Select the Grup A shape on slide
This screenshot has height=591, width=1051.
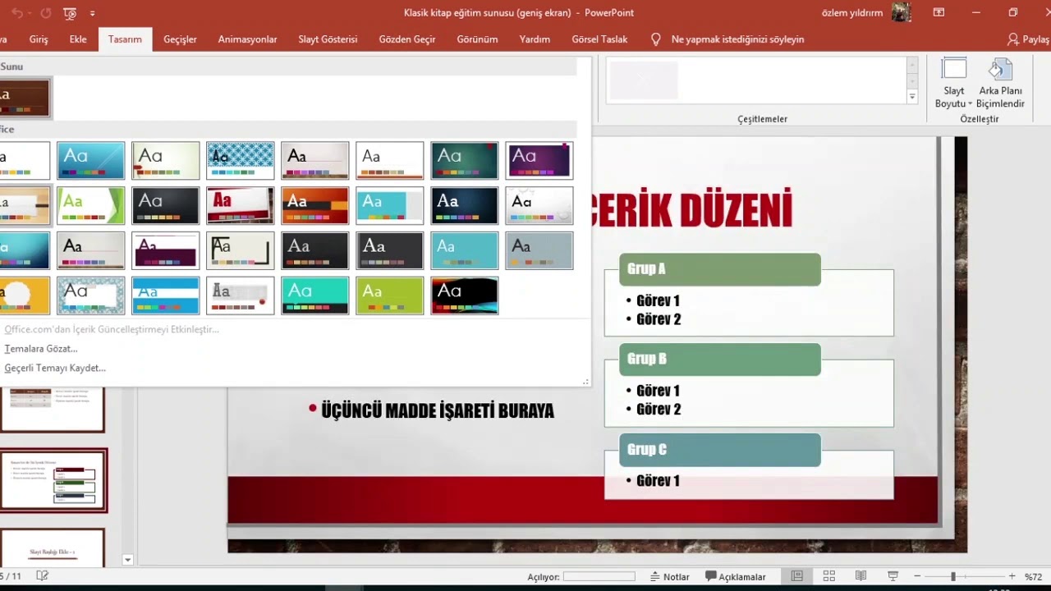[720, 269]
